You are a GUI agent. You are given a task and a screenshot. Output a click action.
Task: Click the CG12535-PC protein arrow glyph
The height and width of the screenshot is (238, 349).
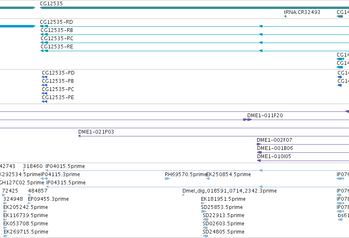coord(45,93)
